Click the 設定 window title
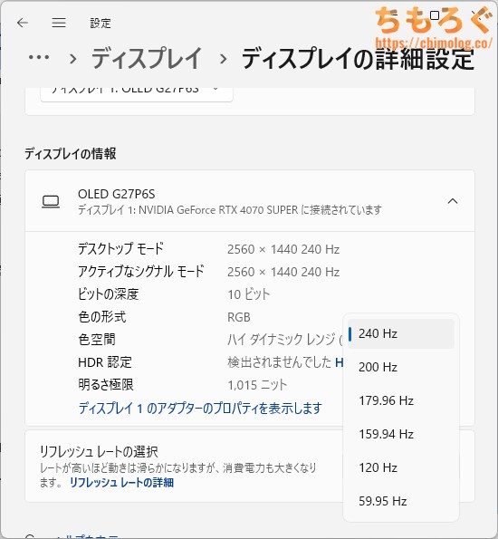The image size is (498, 539). click(x=101, y=24)
